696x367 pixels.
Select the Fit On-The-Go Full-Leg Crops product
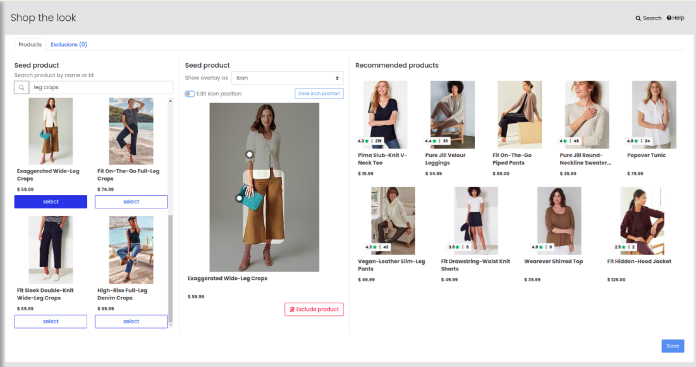point(131,202)
